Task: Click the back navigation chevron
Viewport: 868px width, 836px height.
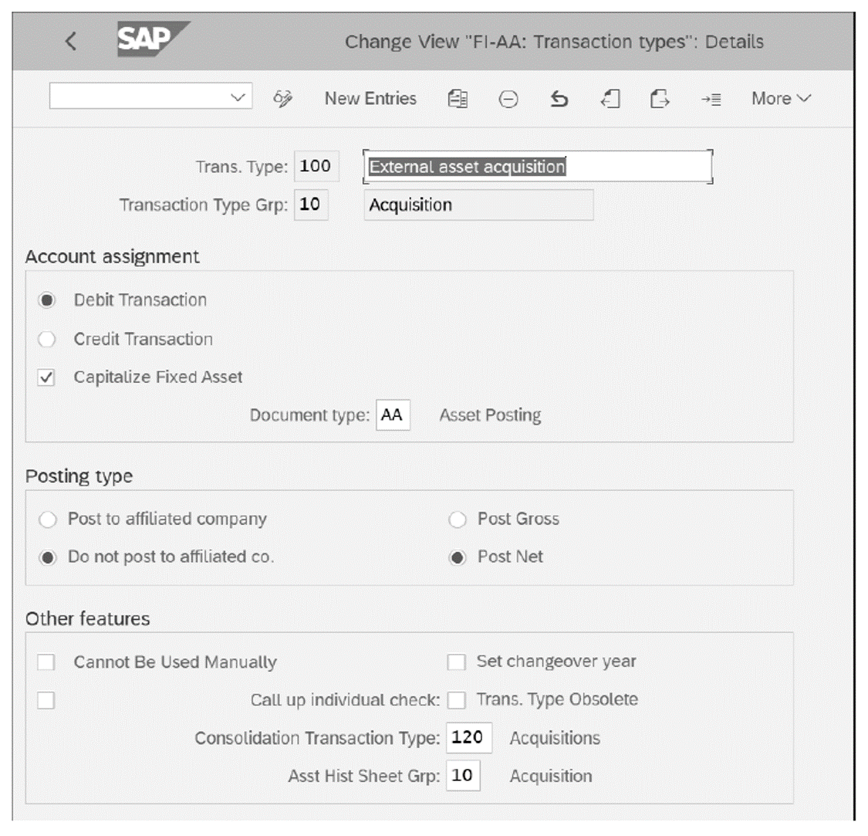Action: click(69, 42)
